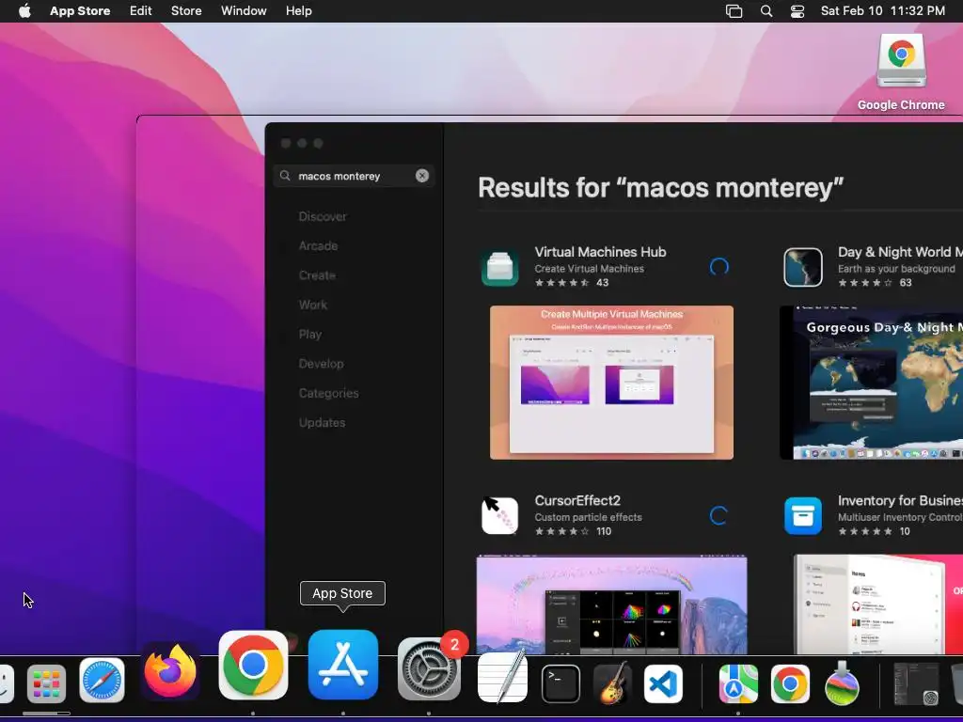Open the Apple menu
The height and width of the screenshot is (722, 963).
pos(24,11)
